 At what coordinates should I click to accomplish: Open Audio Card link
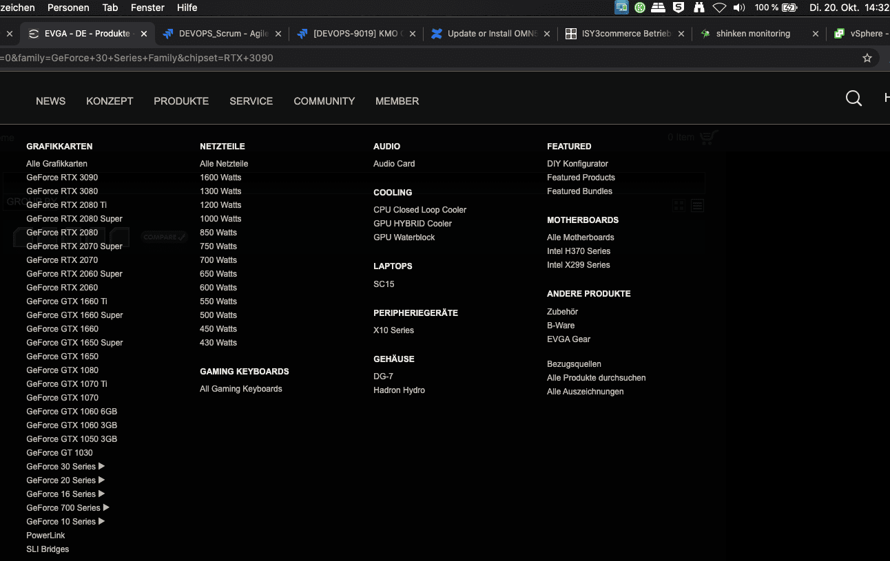(394, 164)
